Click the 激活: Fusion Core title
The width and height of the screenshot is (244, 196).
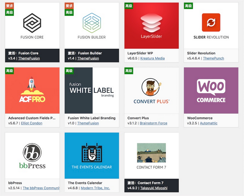tap(23, 53)
